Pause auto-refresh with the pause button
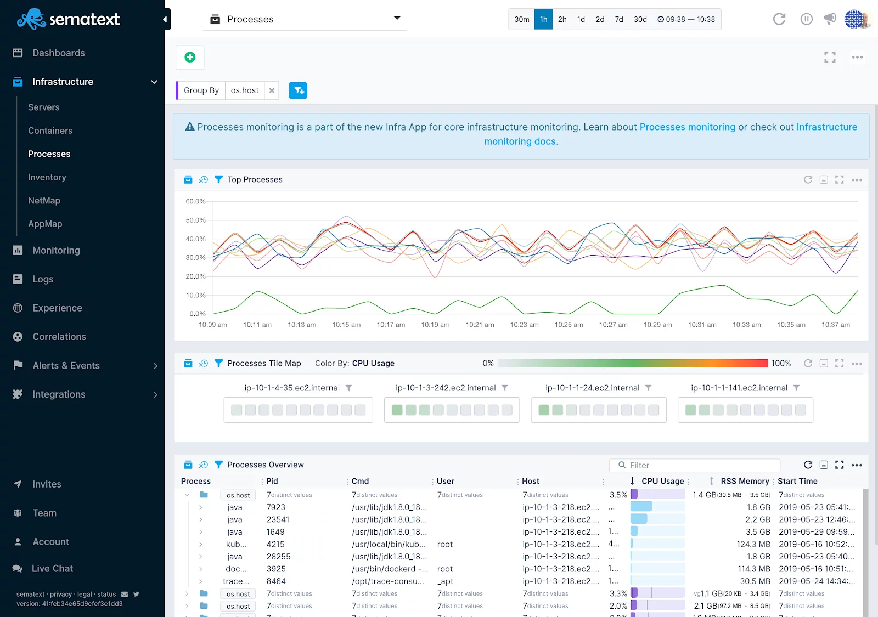Image resolution: width=878 pixels, height=617 pixels. point(806,19)
